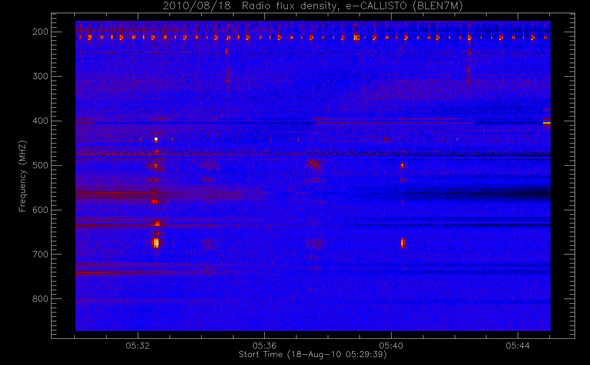Screen dimensions: 590x365
Task: Click the 05:44 time tick label
Action: (x=518, y=346)
